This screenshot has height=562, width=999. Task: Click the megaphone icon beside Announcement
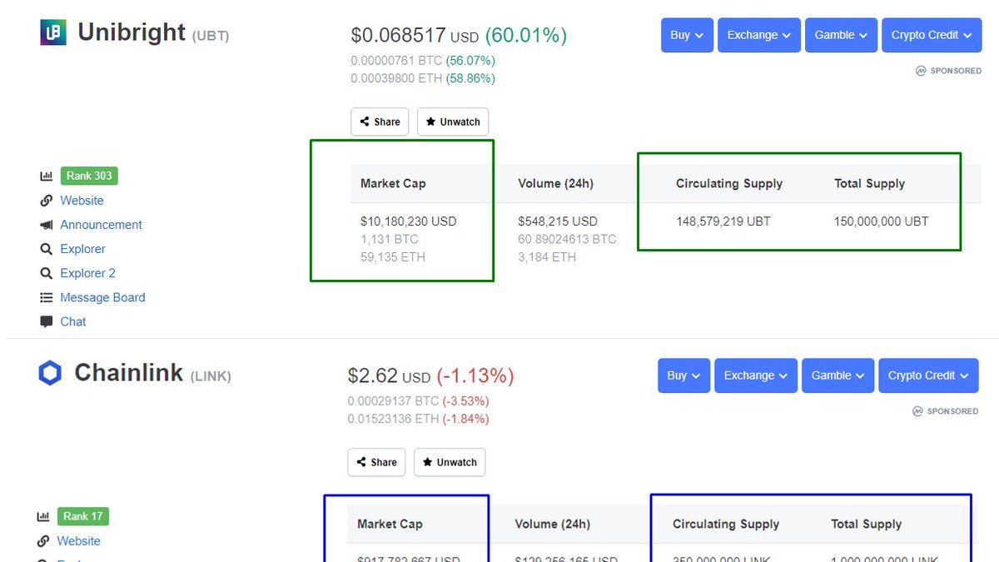tap(46, 225)
